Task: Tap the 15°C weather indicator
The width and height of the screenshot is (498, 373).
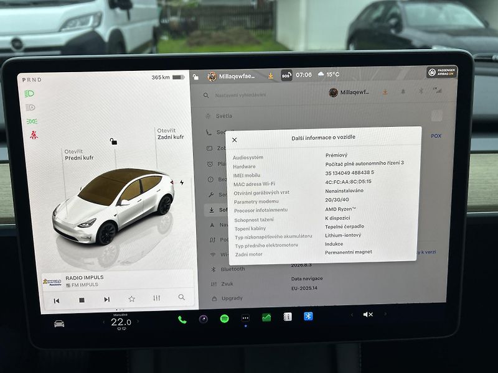Action: pyautogui.click(x=329, y=75)
